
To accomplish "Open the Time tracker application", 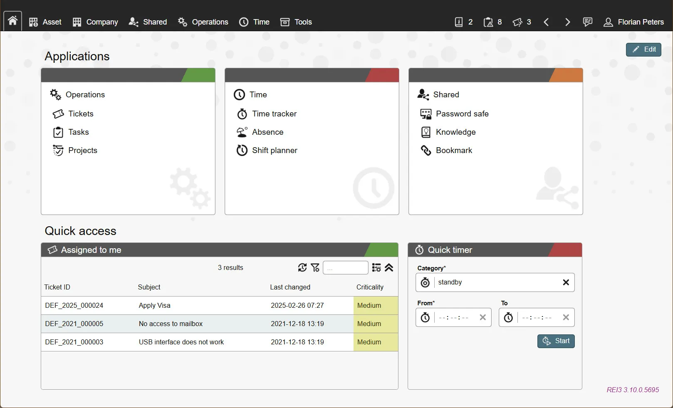I will 275,114.
